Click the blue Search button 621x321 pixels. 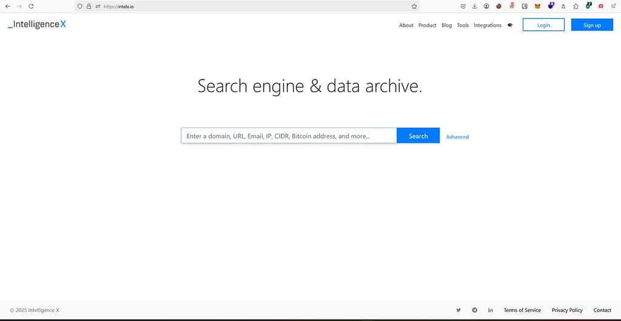click(x=418, y=135)
